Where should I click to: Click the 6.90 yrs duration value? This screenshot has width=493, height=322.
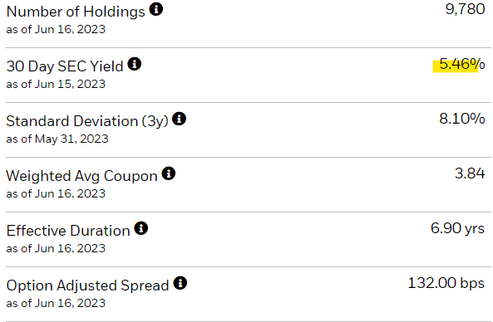tap(457, 228)
